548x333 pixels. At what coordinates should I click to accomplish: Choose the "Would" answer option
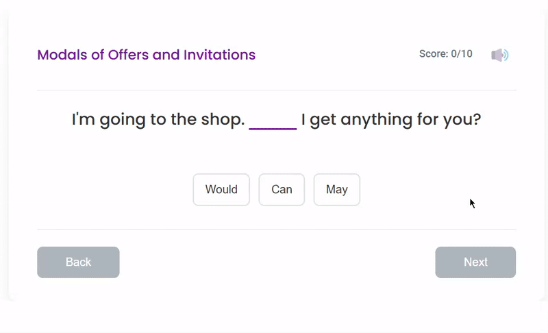point(221,190)
